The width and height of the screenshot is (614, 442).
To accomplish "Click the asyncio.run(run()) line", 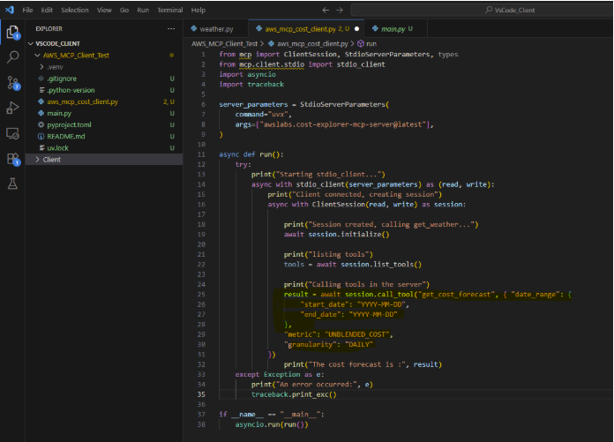I will pos(272,424).
